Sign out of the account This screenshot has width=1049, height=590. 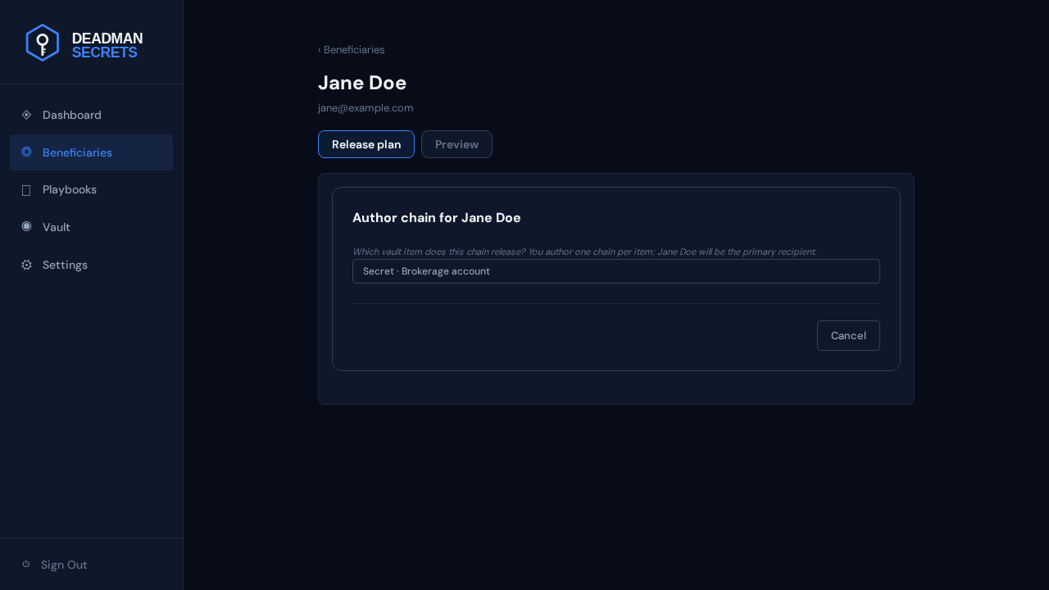click(91, 565)
